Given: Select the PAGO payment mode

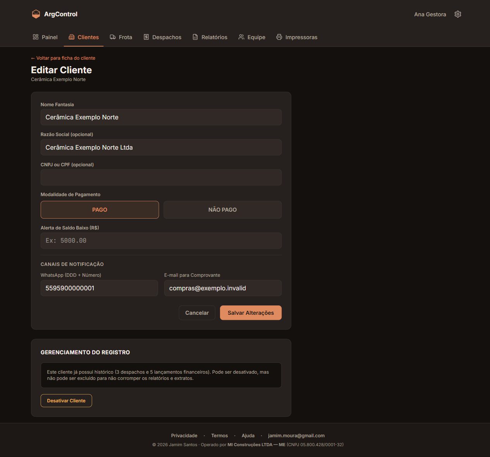Looking at the screenshot, I should point(100,210).
